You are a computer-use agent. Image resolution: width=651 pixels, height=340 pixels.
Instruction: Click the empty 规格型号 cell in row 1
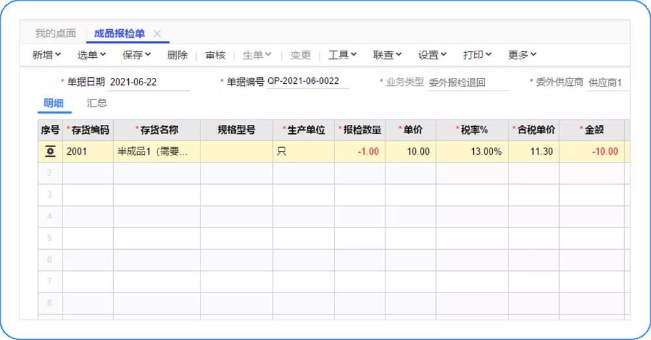pos(237,151)
